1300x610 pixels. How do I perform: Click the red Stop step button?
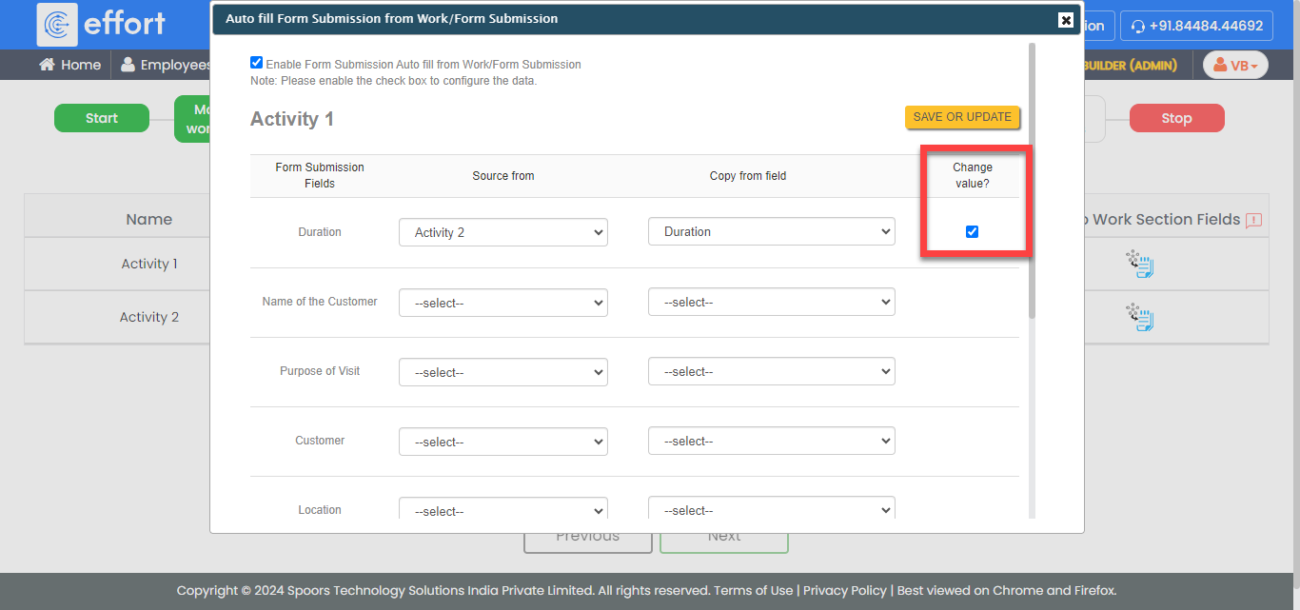click(x=1176, y=118)
